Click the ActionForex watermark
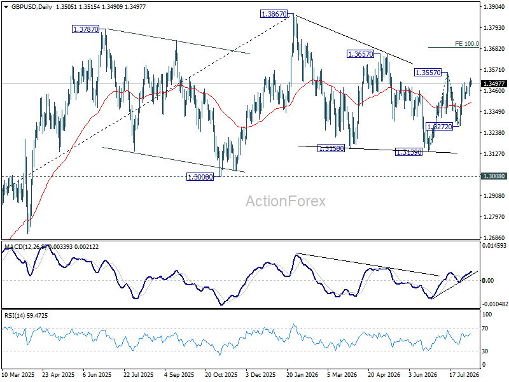 (x=285, y=201)
